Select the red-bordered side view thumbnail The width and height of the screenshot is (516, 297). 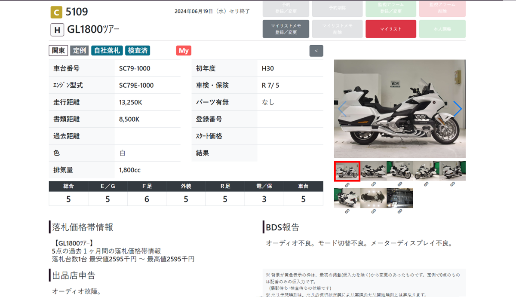(x=347, y=171)
